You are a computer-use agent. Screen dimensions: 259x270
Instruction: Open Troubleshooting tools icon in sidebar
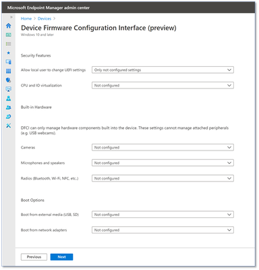tap(9, 126)
